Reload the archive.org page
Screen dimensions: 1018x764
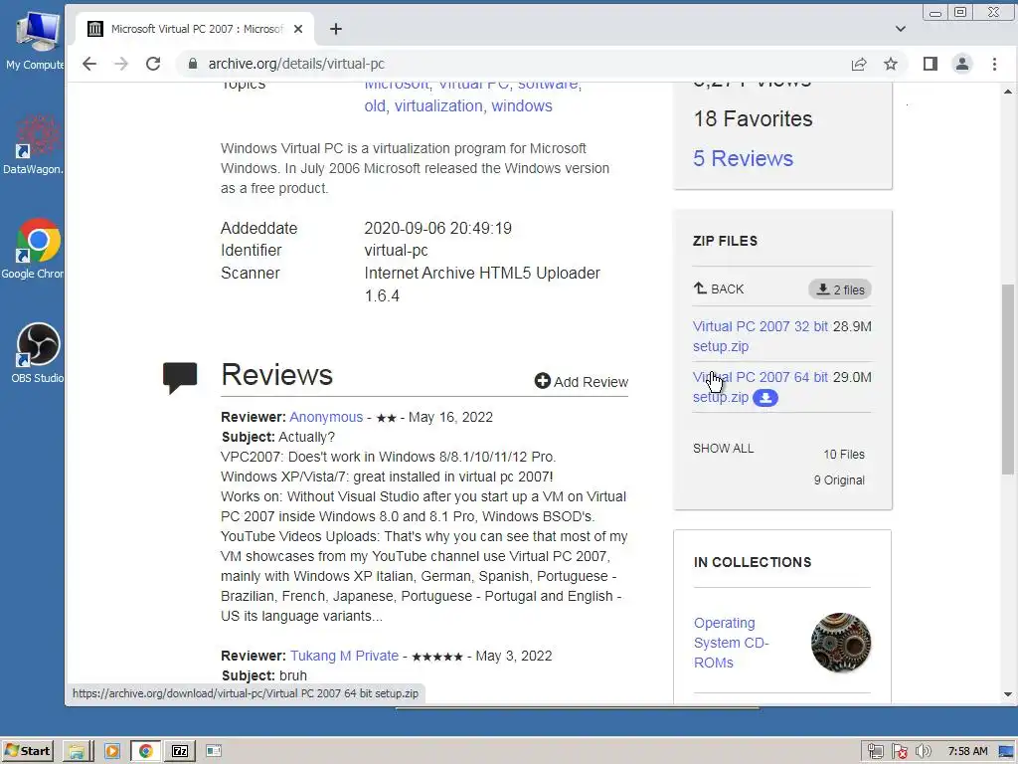(152, 64)
